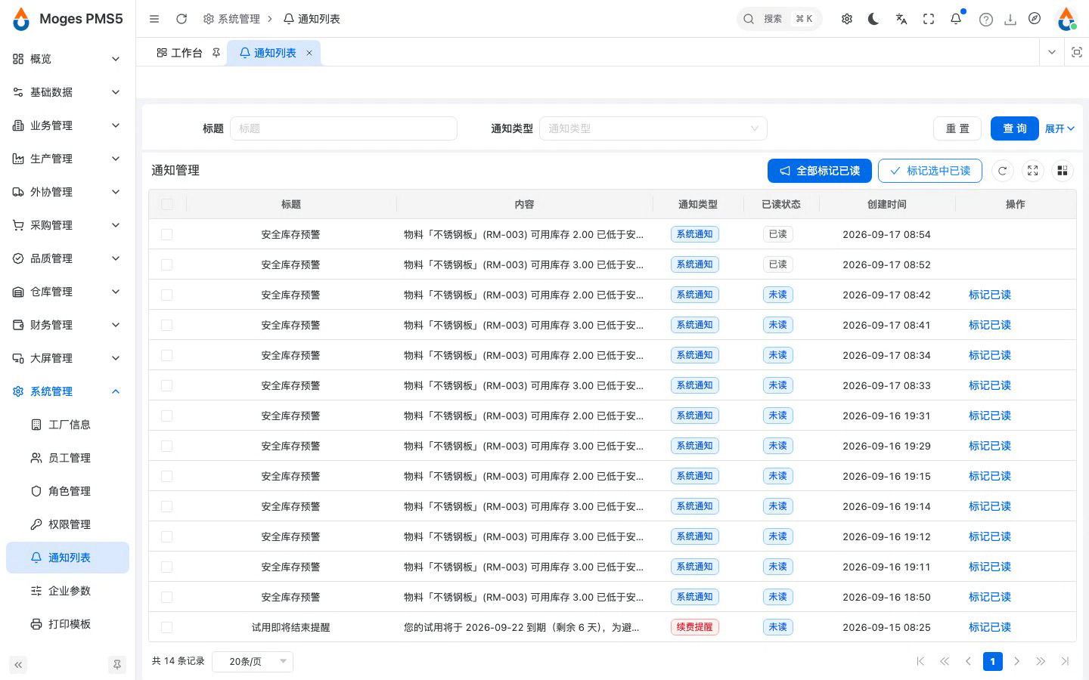Switch to dark mode with moon icon
This screenshot has height=680, width=1089.
pyautogui.click(x=873, y=19)
